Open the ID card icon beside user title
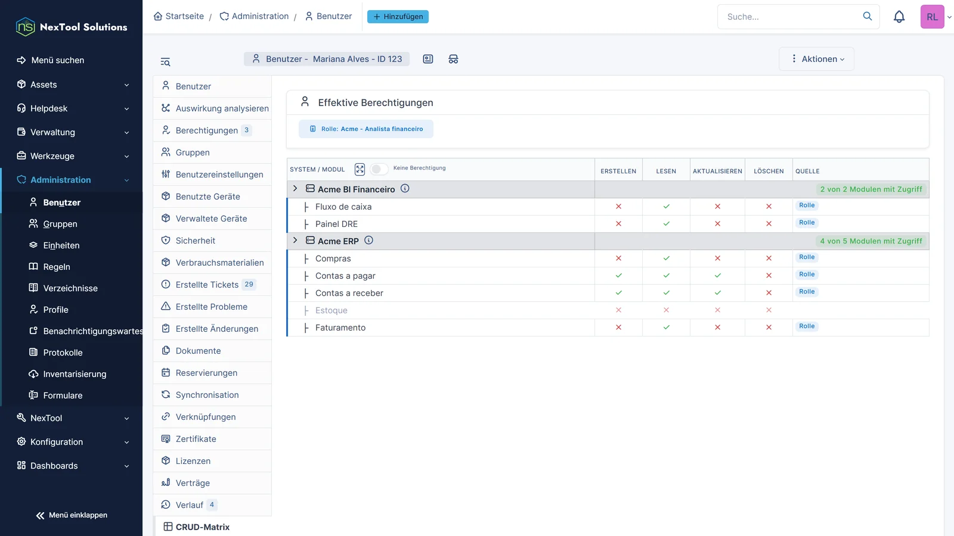This screenshot has width=954, height=536. point(428,59)
